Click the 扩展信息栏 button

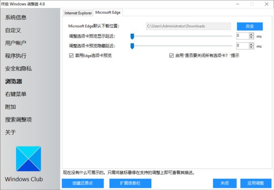pyautogui.click(x=130, y=183)
